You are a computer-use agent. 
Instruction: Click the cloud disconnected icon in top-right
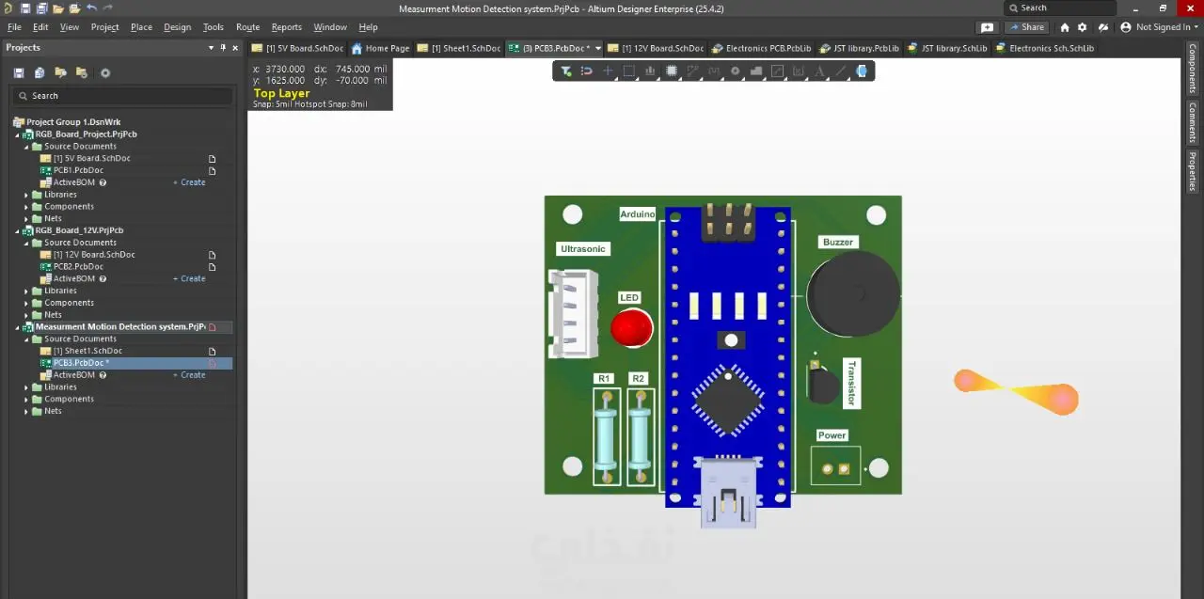click(1103, 27)
